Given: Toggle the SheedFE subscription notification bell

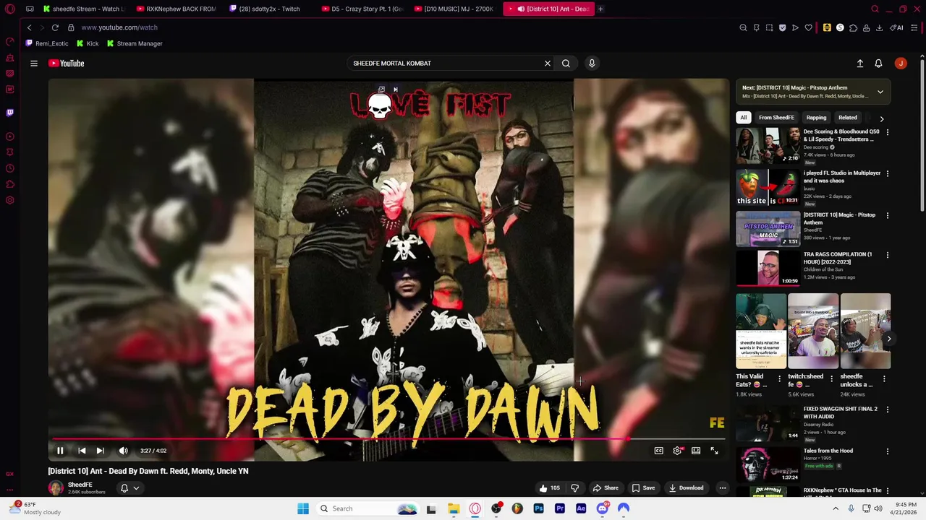Looking at the screenshot, I should (124, 488).
